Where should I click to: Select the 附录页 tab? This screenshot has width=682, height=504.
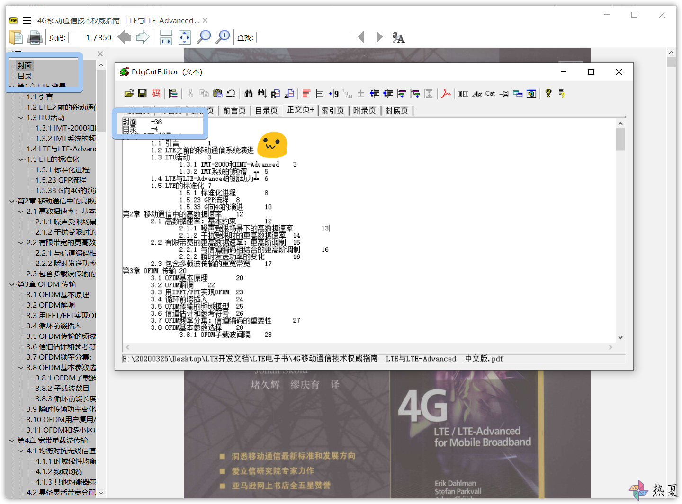[365, 111]
